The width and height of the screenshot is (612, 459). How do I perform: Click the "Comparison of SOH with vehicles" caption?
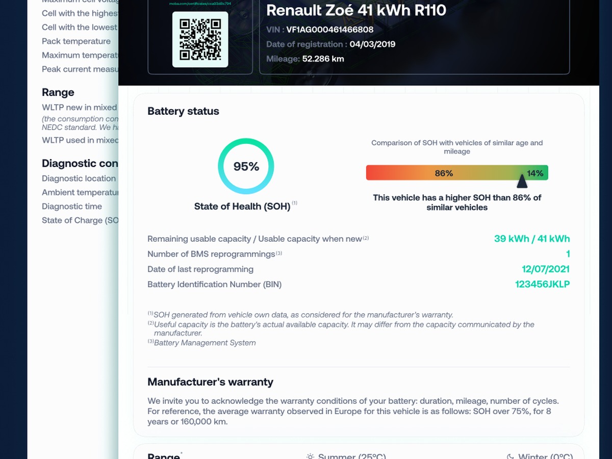point(457,147)
